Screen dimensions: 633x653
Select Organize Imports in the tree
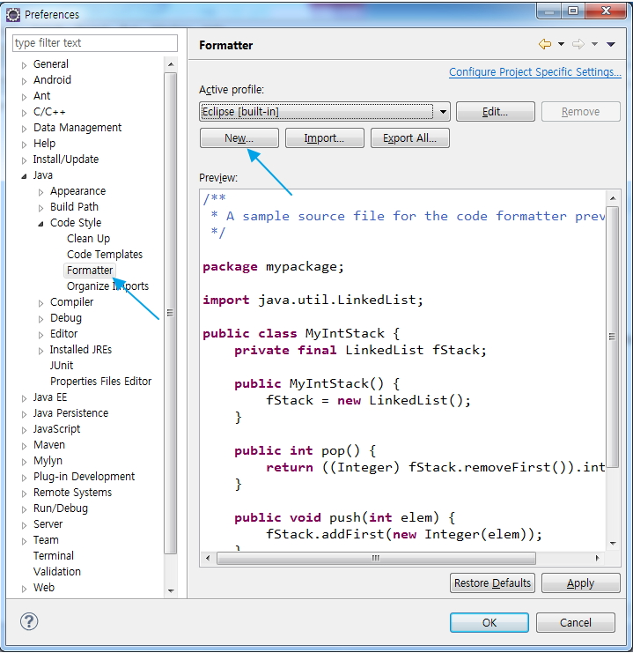[x=107, y=286]
